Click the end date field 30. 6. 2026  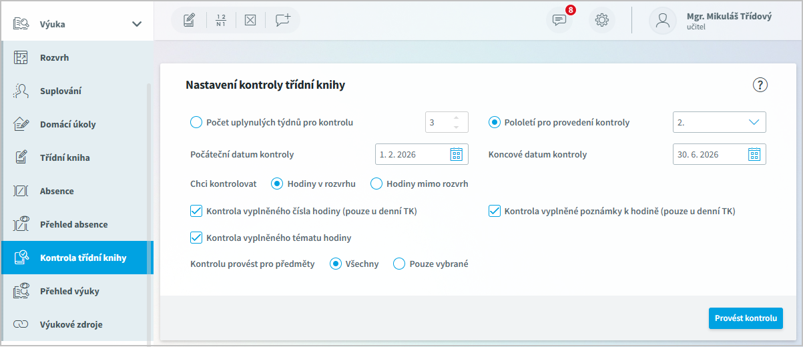click(x=720, y=154)
